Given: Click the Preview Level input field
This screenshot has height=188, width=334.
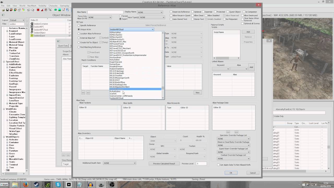Looking at the screenshot, I should (201, 163).
